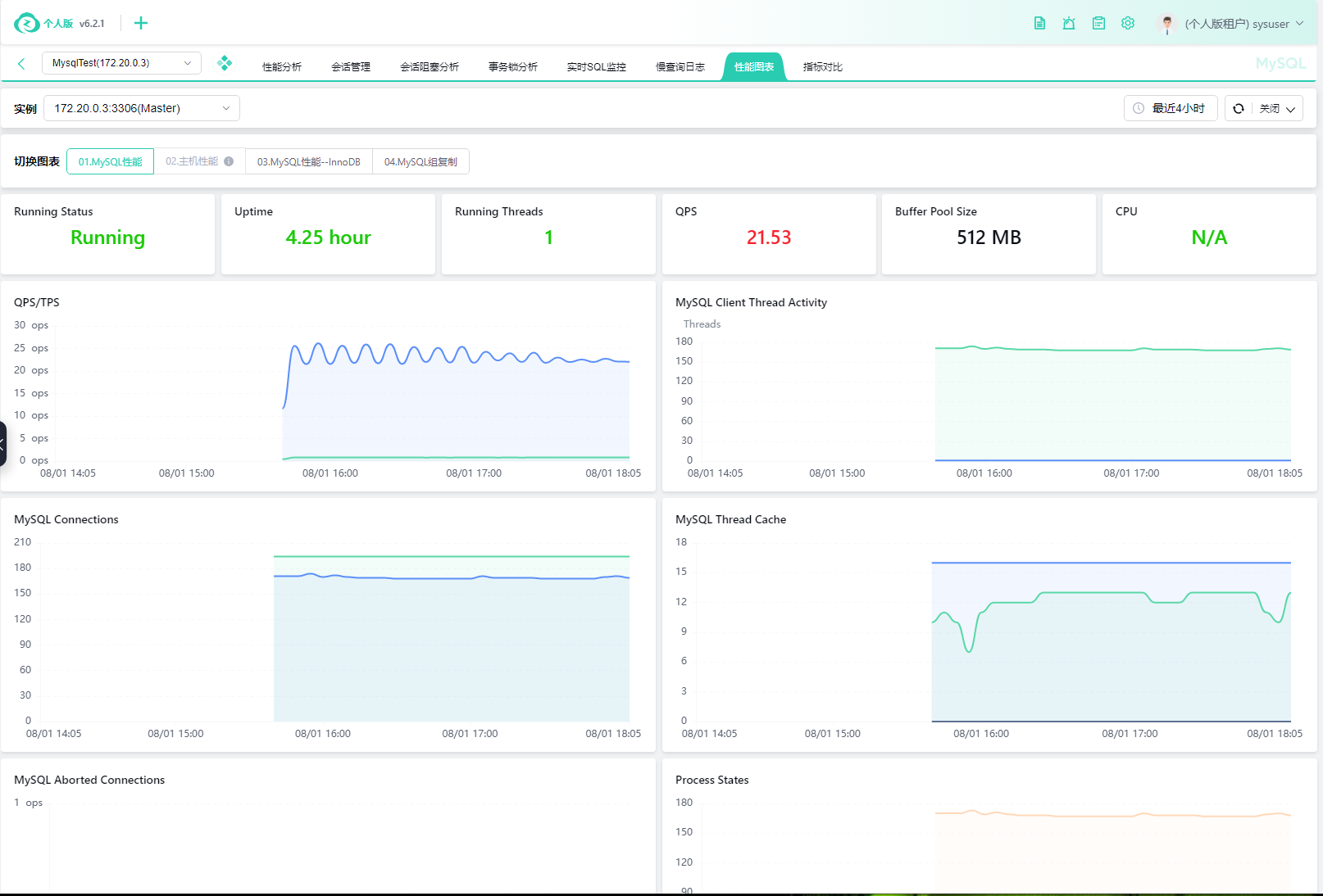Expand the collapsed side handle on left edge

[2, 444]
